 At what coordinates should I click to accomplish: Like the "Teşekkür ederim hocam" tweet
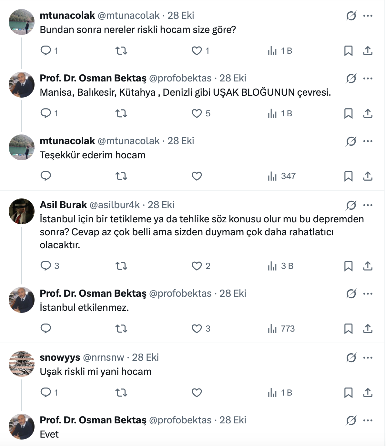click(197, 176)
